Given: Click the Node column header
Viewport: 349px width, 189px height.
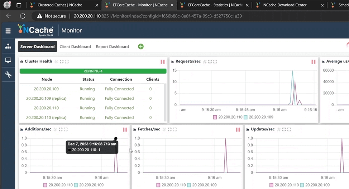Looking at the screenshot, I should [x=47, y=79].
